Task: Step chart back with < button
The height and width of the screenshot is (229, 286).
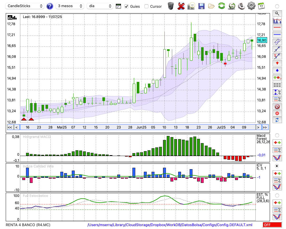Action: 17,127
